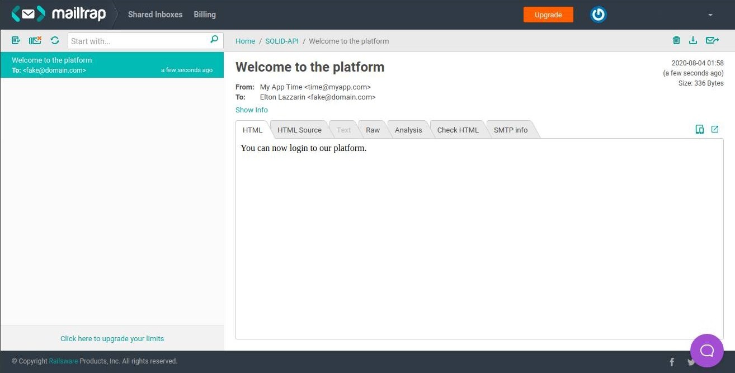This screenshot has width=735, height=373.
Task: Open email in new window icon
Action: pos(715,129)
